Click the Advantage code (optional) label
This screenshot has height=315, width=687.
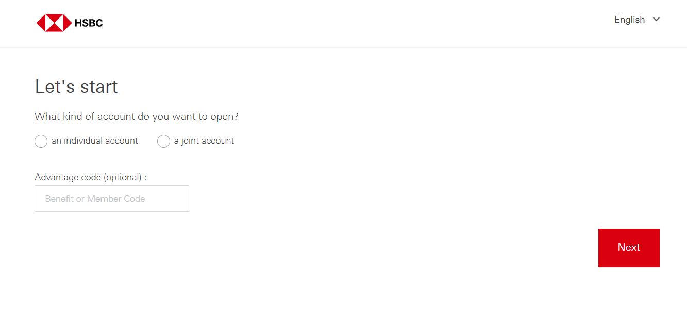pyautogui.click(x=91, y=177)
